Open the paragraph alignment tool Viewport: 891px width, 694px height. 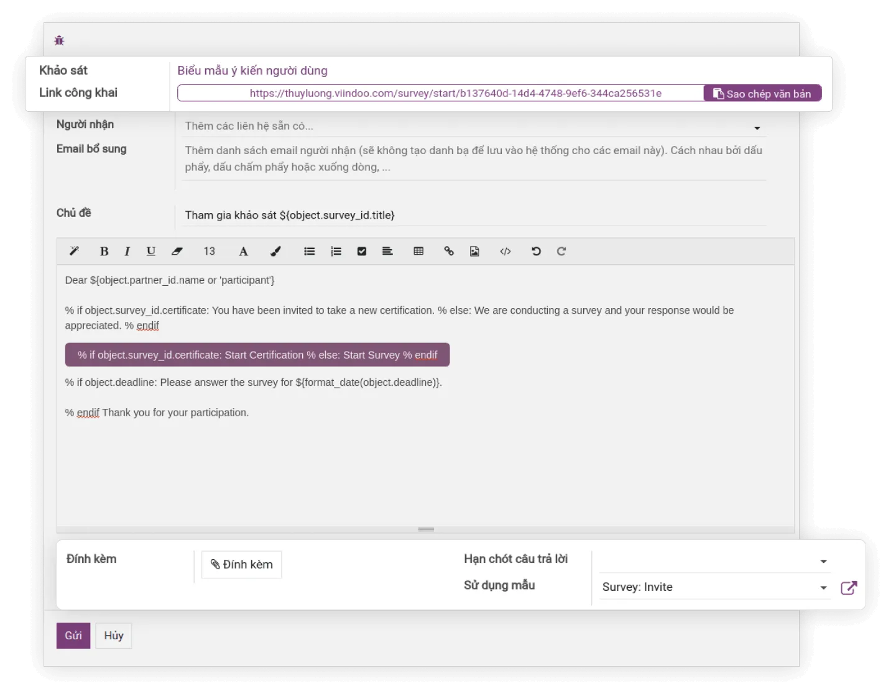(x=387, y=251)
